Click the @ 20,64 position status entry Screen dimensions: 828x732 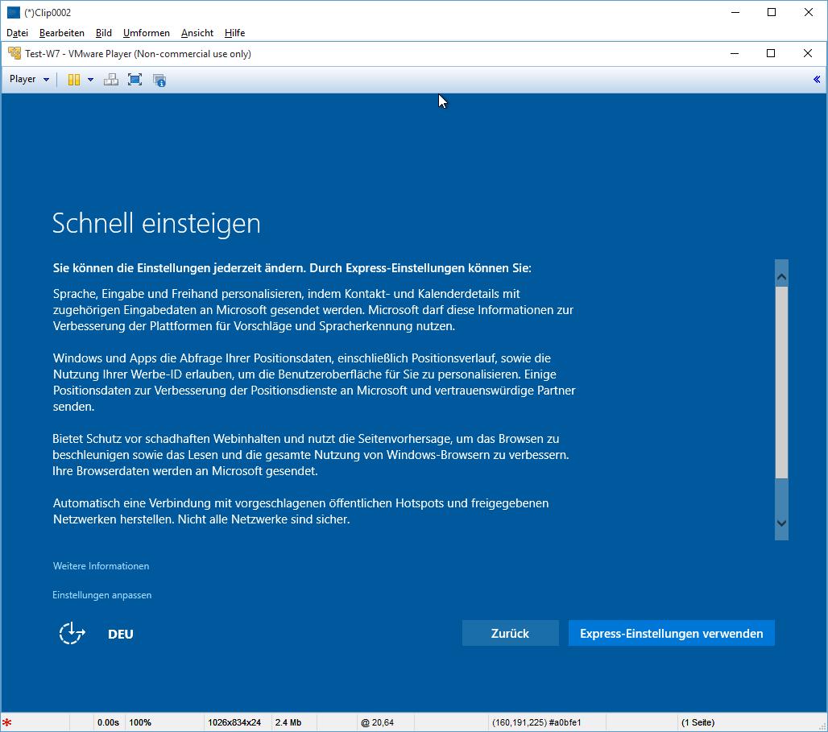point(377,722)
